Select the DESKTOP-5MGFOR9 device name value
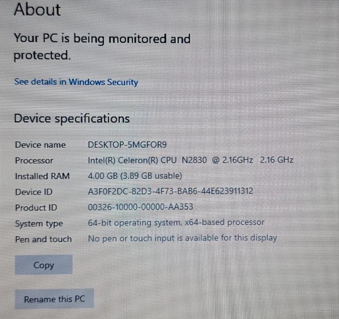 coord(127,145)
